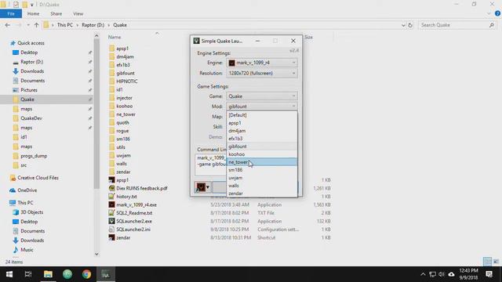Select history.txt file

(x=126, y=197)
